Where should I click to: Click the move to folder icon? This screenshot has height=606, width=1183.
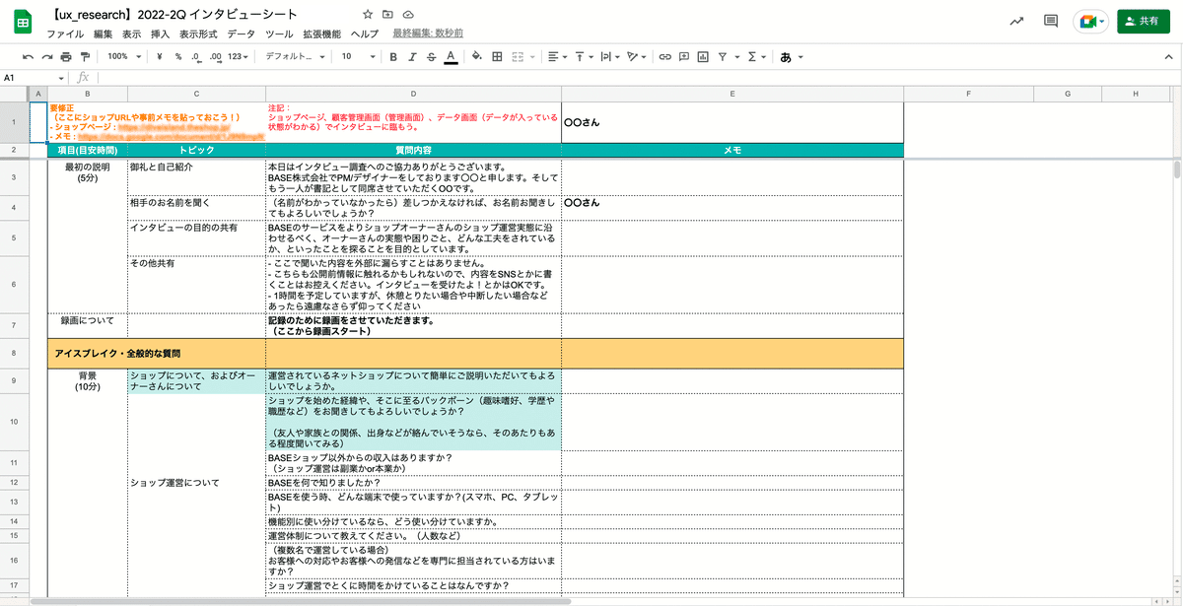tap(387, 15)
